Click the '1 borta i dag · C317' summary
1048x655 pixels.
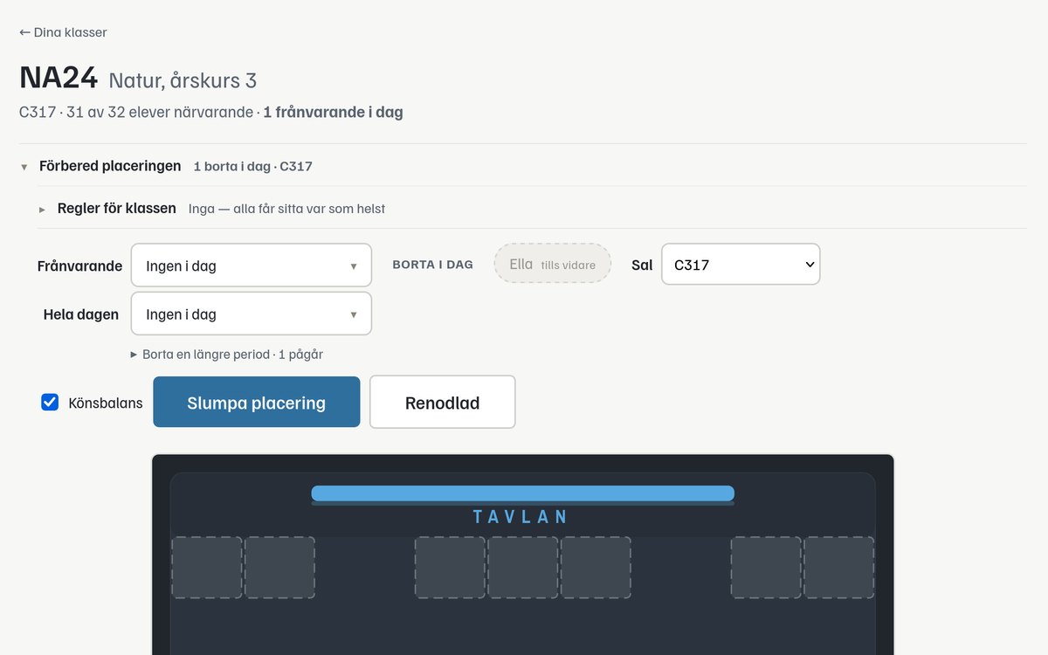click(x=253, y=166)
